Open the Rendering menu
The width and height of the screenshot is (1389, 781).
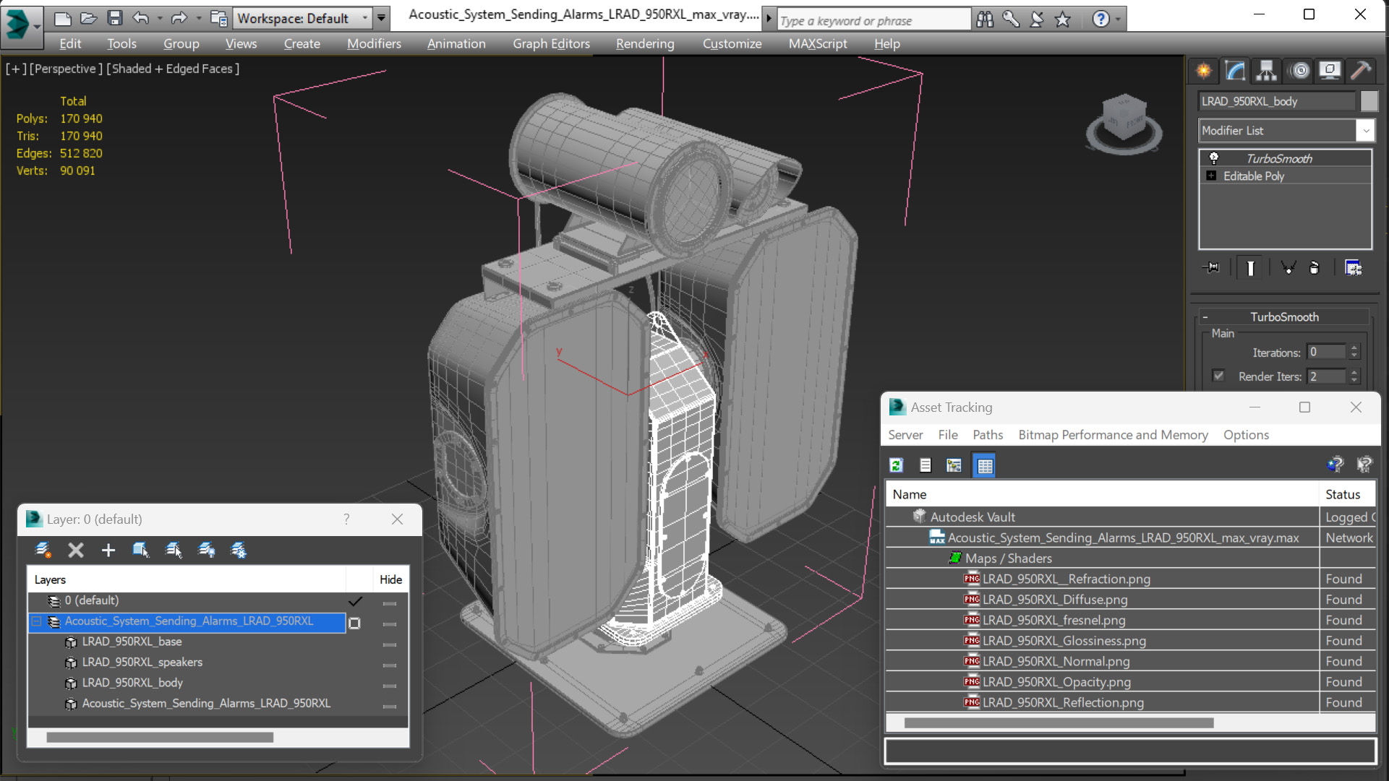(644, 43)
